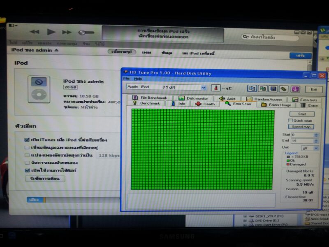Click the first copy icon in HD Tune toolbar
This screenshot has height=247, width=329.
(x=252, y=89)
